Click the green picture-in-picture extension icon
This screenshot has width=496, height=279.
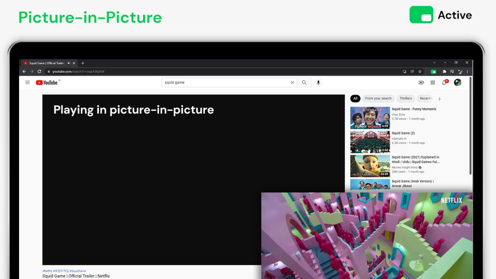[x=433, y=72]
